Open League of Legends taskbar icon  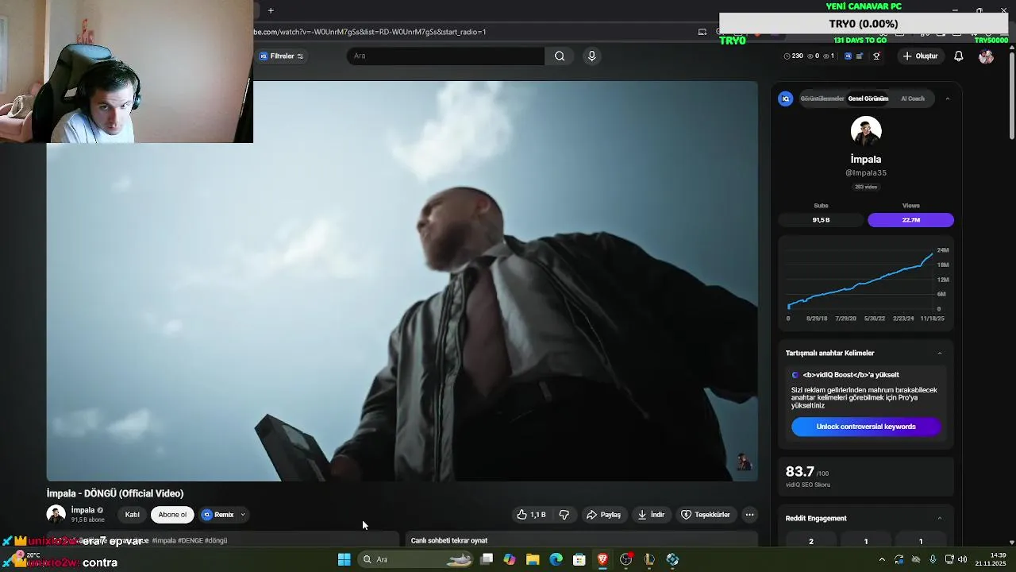pyautogui.click(x=649, y=559)
